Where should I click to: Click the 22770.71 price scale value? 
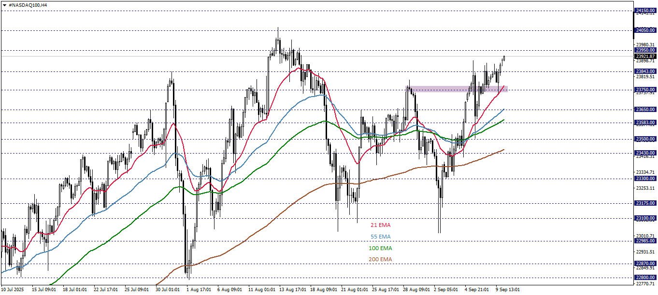tap(646, 284)
